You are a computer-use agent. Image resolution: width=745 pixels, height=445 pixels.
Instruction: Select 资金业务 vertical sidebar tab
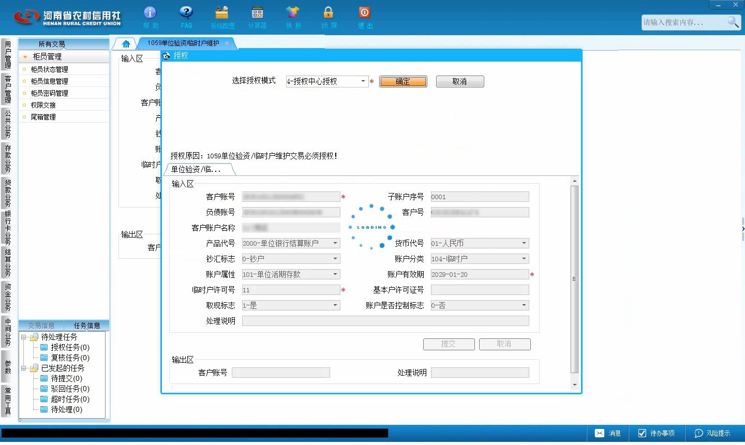8,298
